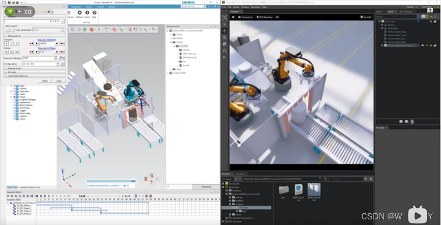The height and width of the screenshot is (225, 441).
Task: Click Close button in robot jog dialog
Action: click(59, 81)
